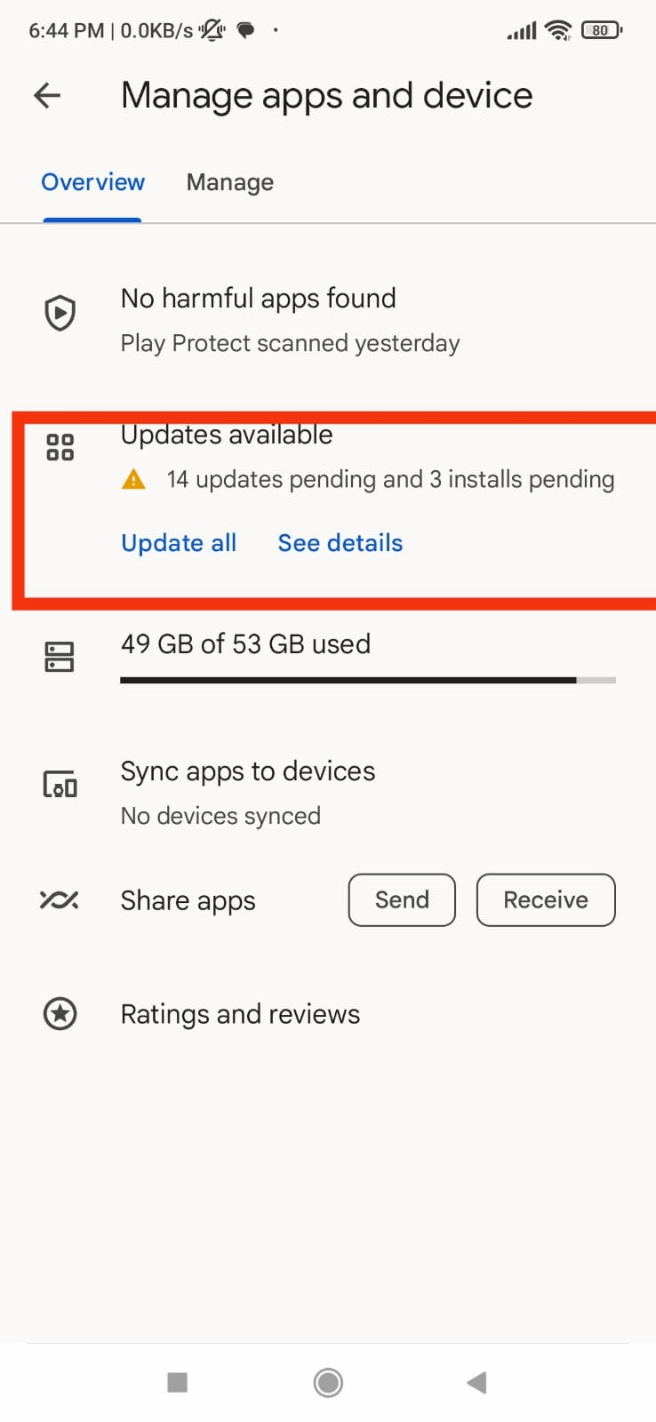Open No harmful apps found entry
Screen dimensions: 656x1422
click(259, 299)
